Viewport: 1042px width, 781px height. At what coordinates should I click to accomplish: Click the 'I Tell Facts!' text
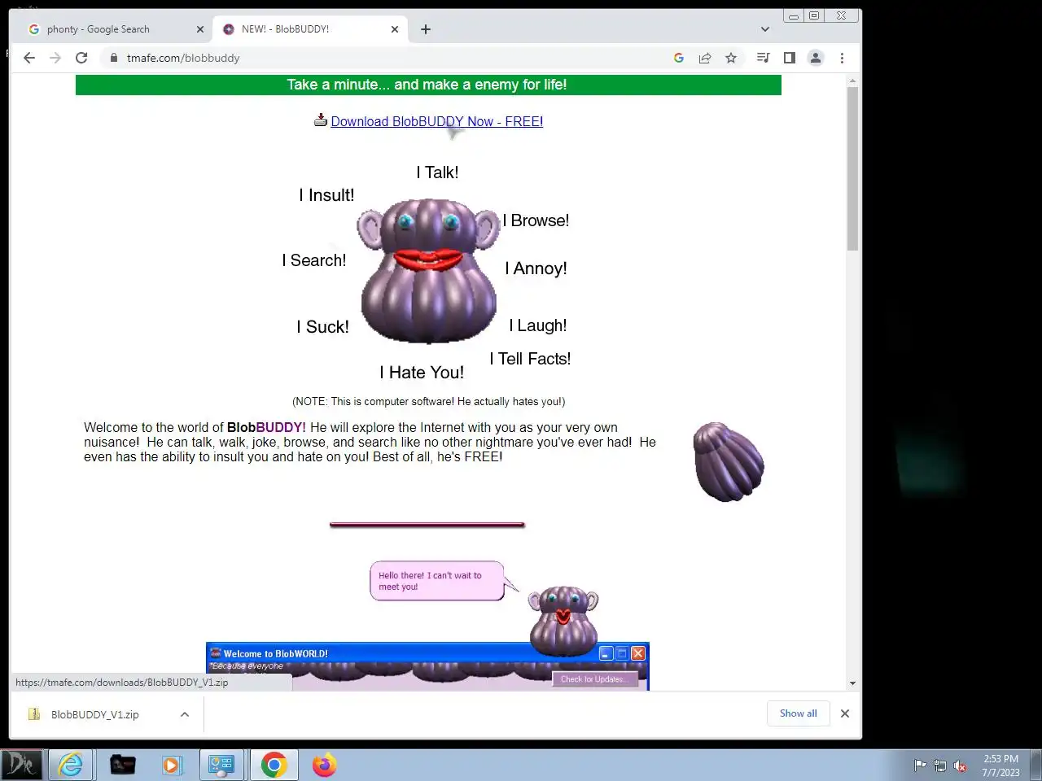(x=530, y=359)
